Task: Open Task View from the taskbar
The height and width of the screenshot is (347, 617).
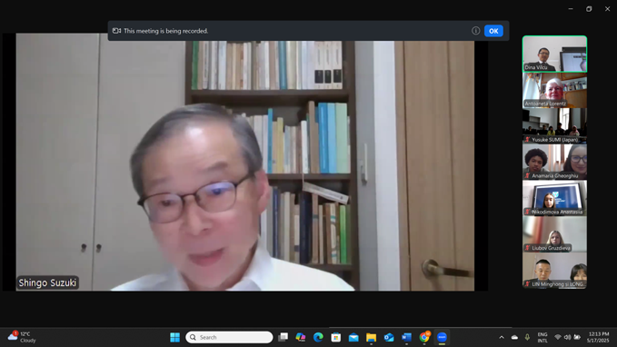Action: (283, 337)
